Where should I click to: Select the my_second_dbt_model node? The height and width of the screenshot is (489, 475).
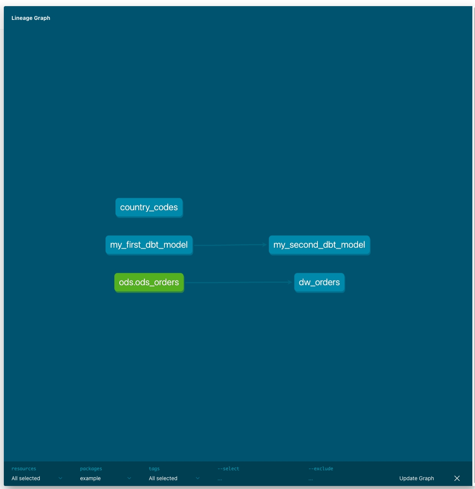tap(319, 245)
